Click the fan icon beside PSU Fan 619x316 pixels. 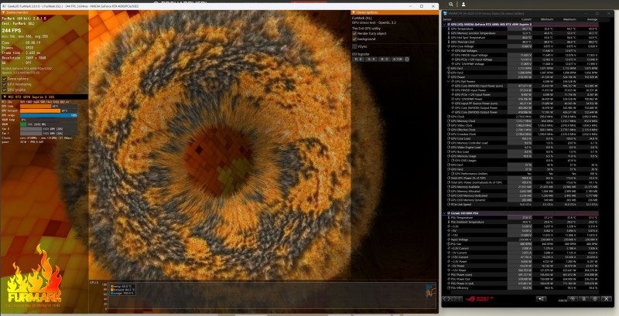point(449,244)
